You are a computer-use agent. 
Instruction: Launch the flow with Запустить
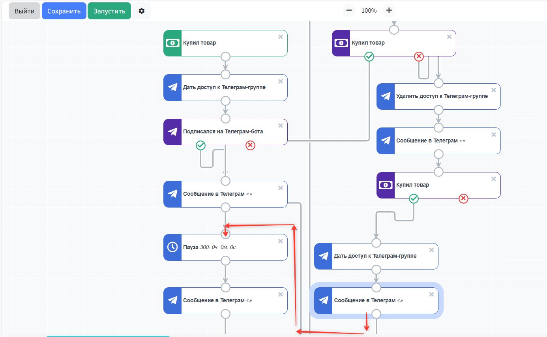[x=109, y=11]
